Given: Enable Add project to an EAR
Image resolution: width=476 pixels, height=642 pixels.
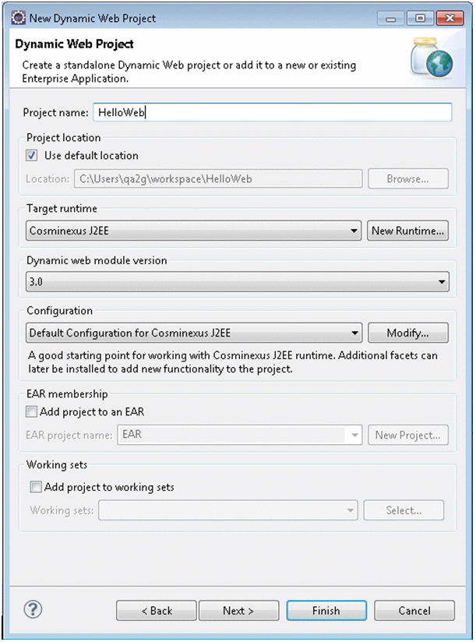Looking at the screenshot, I should tap(32, 411).
